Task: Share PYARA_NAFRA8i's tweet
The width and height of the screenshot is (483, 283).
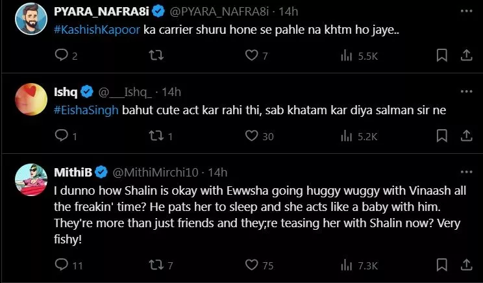Action: click(x=465, y=56)
